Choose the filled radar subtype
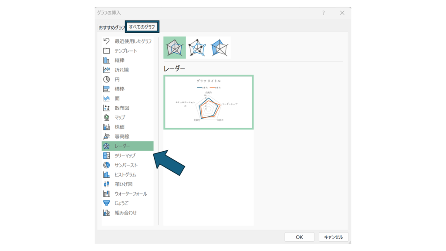 click(x=219, y=48)
